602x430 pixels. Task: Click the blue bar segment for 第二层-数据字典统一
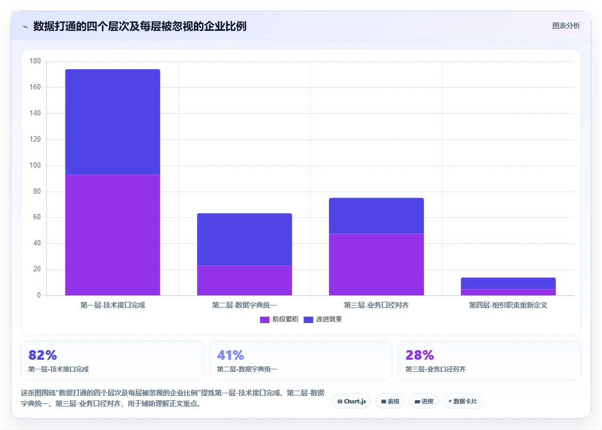[x=245, y=239]
